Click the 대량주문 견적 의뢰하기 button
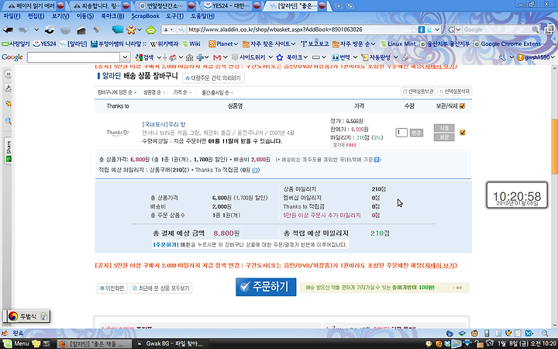558x349 pixels. [213, 78]
